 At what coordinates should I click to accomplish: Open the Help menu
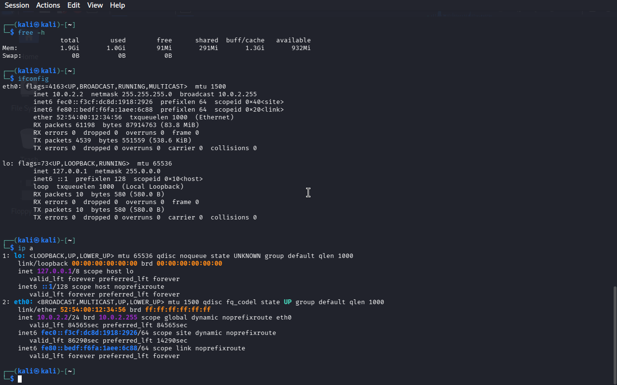(117, 5)
